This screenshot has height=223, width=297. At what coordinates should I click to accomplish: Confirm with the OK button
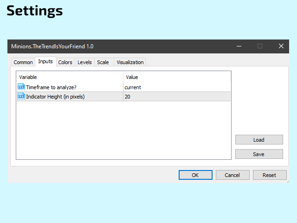pyautogui.click(x=195, y=175)
